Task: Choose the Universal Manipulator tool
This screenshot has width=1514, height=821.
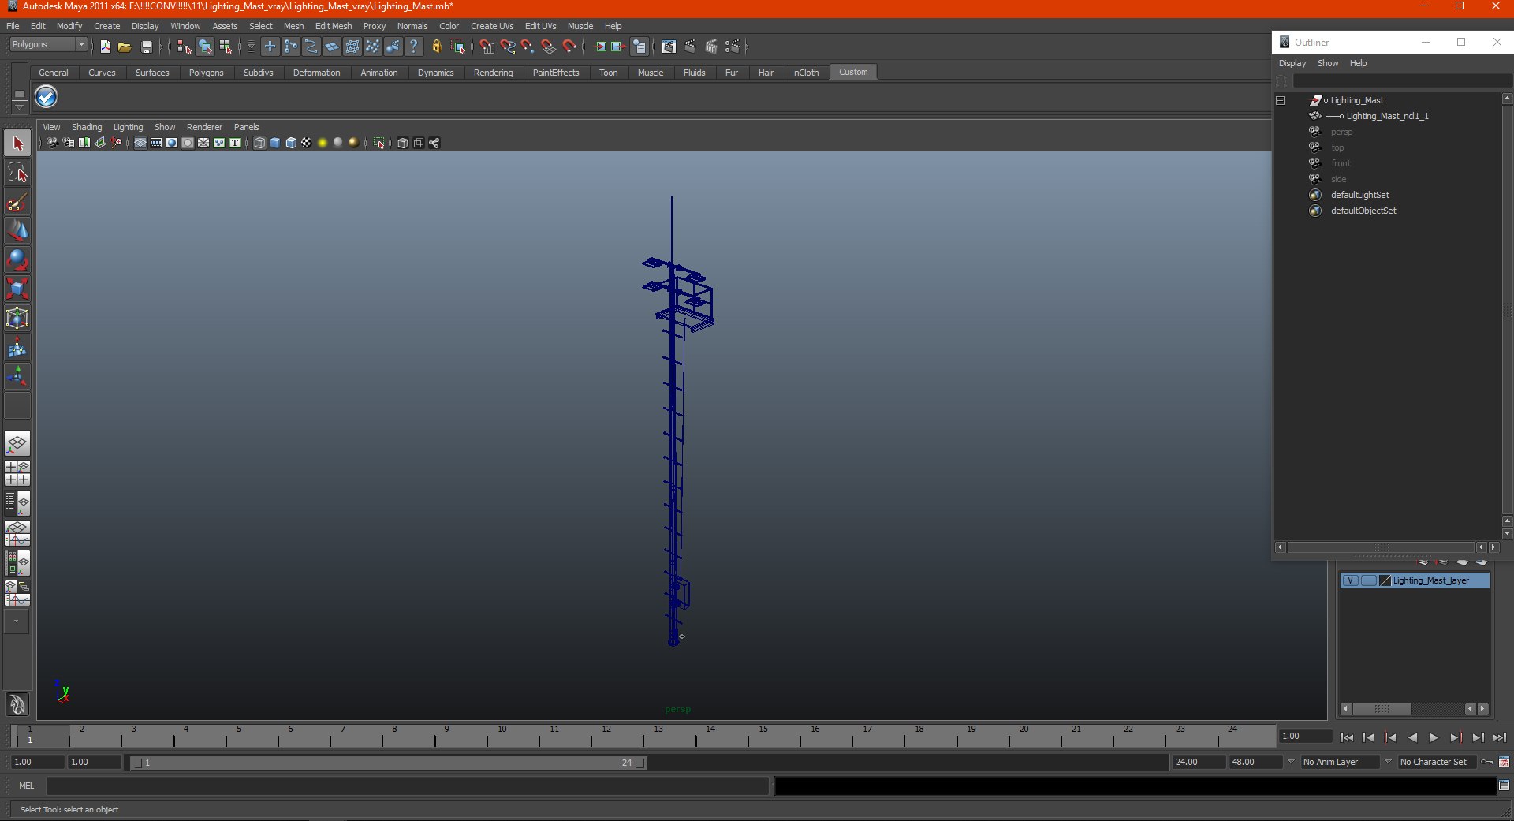Action: [17, 318]
